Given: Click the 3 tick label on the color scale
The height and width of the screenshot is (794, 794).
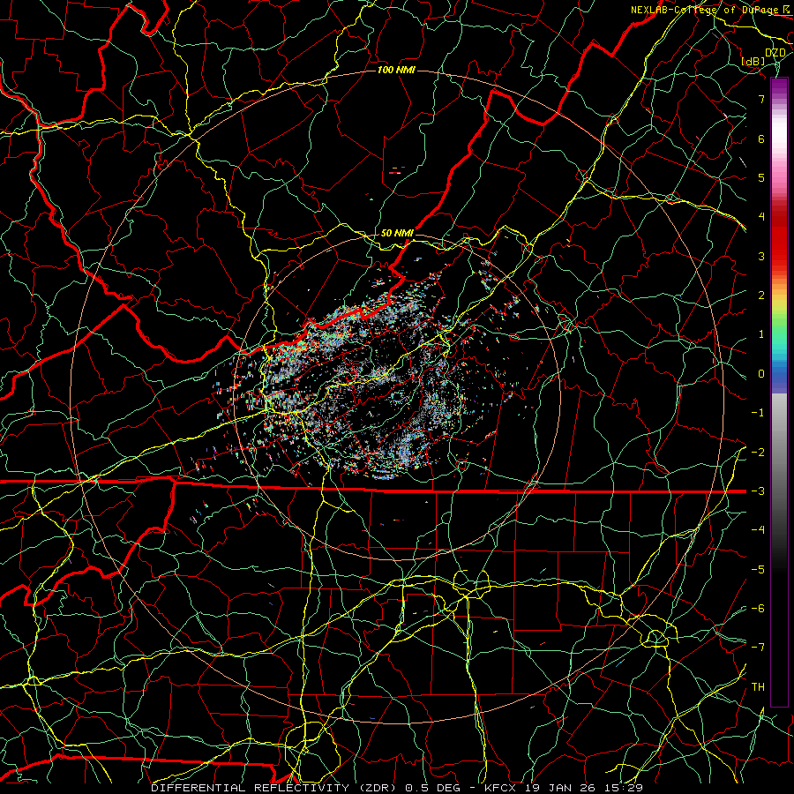Looking at the screenshot, I should (761, 256).
